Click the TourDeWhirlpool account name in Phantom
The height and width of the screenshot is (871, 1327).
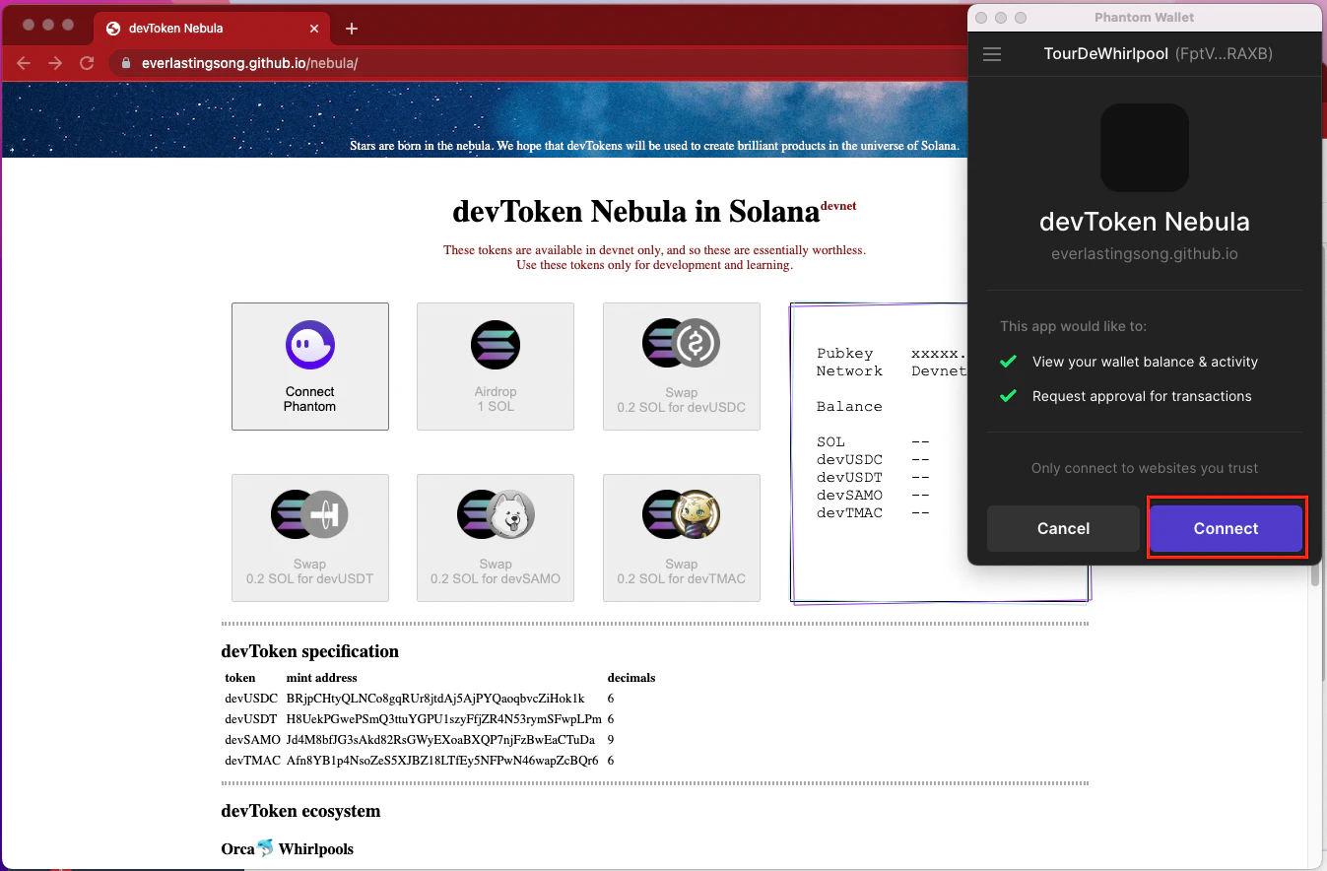[x=1105, y=54]
